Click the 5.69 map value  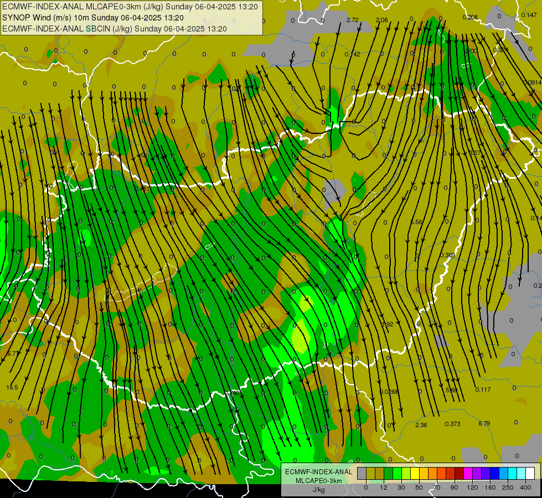pos(451,390)
